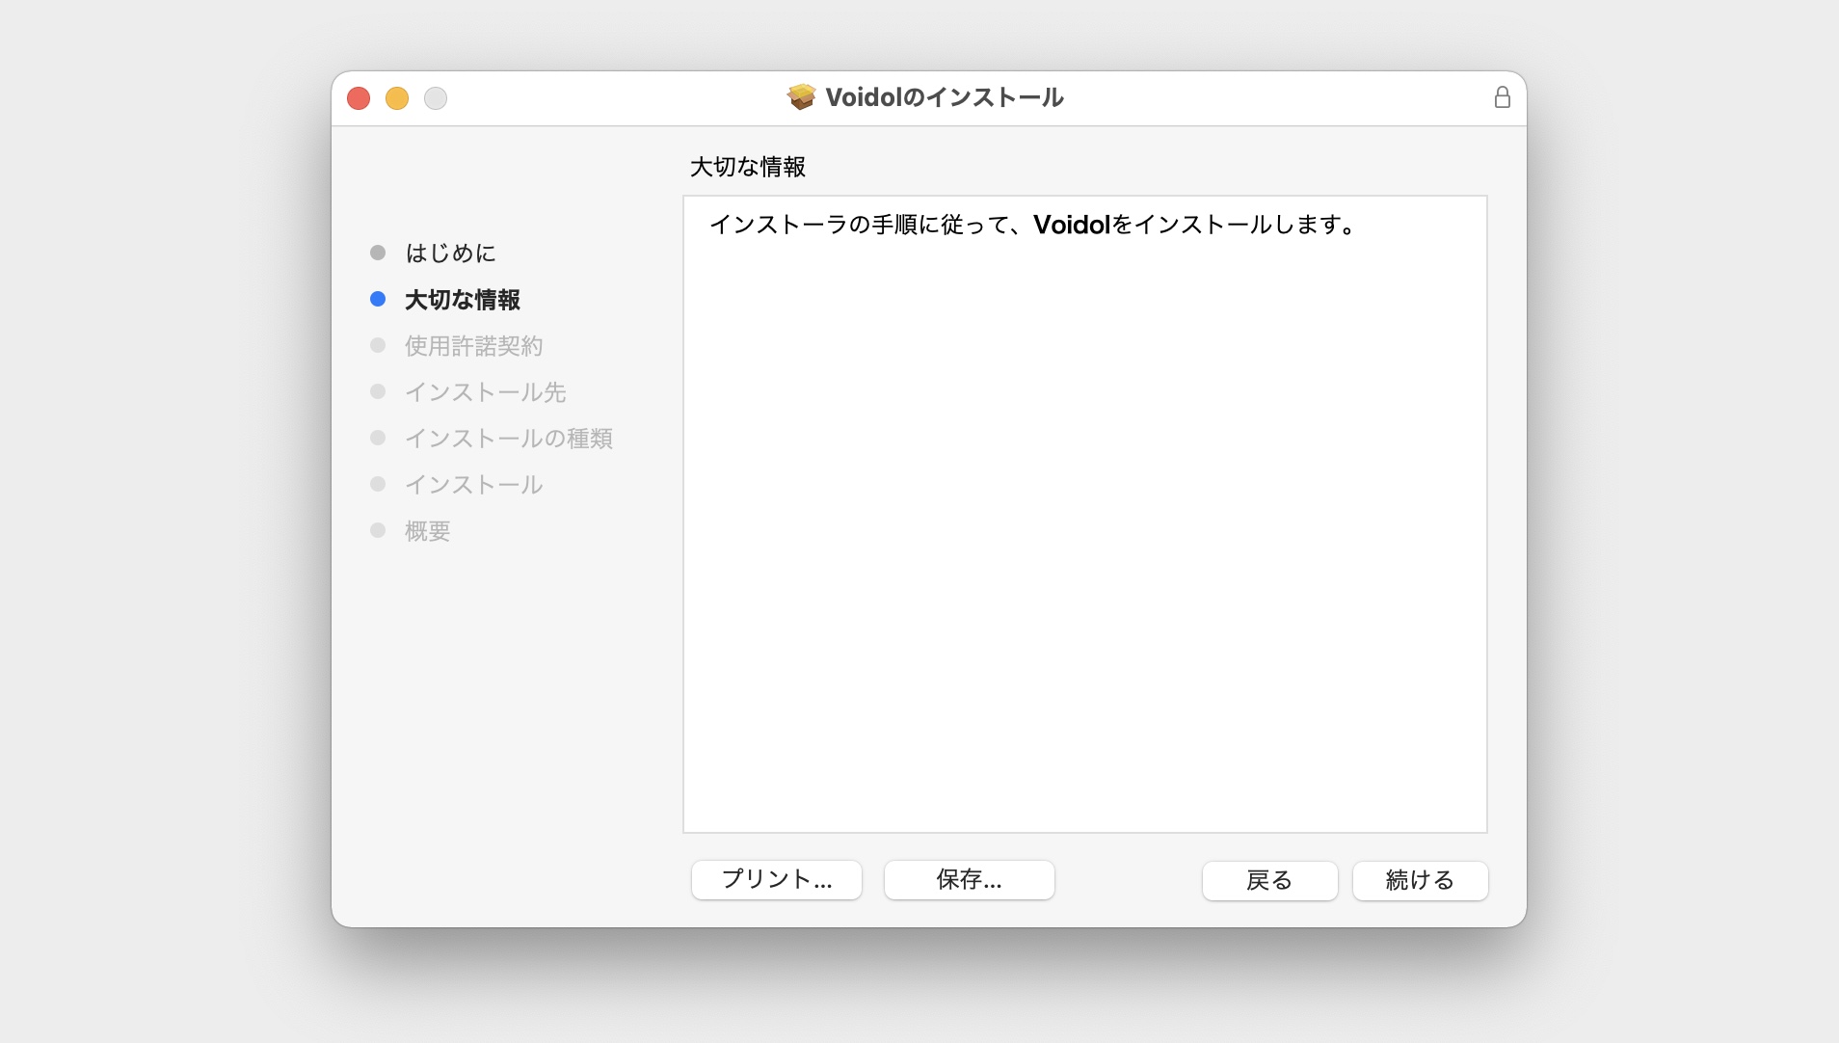The width and height of the screenshot is (1839, 1043).
Task: Click the gray bullet beside 使用許諾契約
Action: 378,345
